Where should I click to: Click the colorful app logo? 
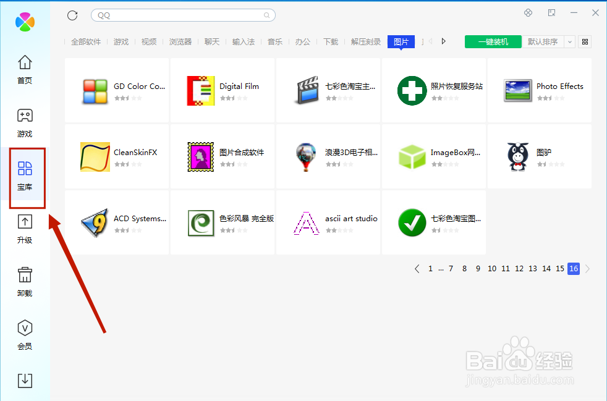pos(25,22)
